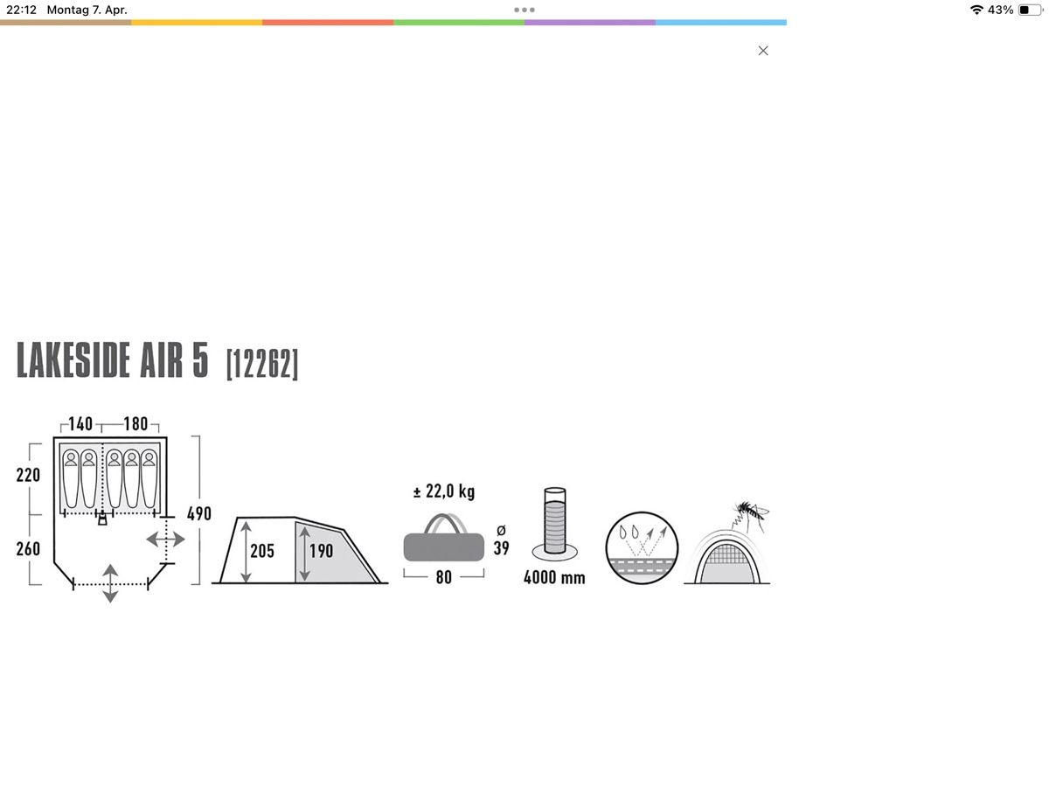
Task: Tap the tent floor plan sleeping area
Action: [109, 477]
